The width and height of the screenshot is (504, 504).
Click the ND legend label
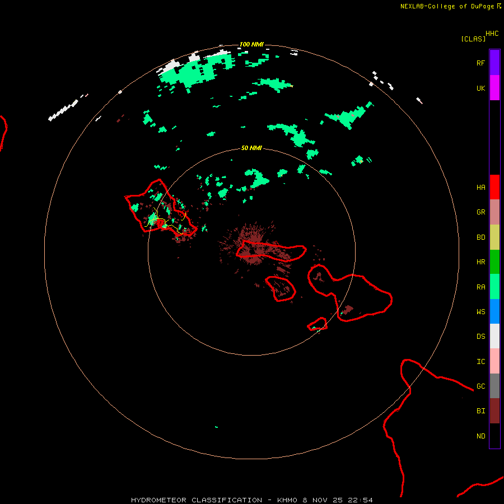(x=481, y=436)
